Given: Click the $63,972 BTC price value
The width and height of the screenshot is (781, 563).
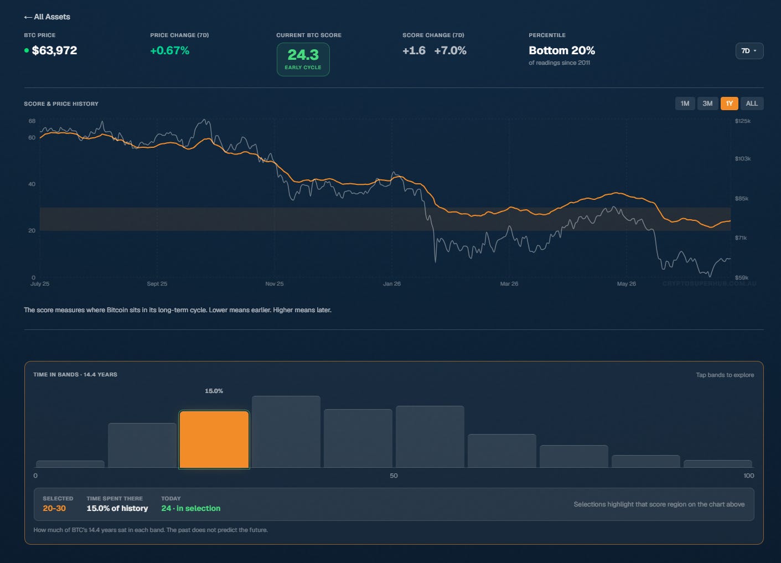Looking at the screenshot, I should click(x=54, y=50).
